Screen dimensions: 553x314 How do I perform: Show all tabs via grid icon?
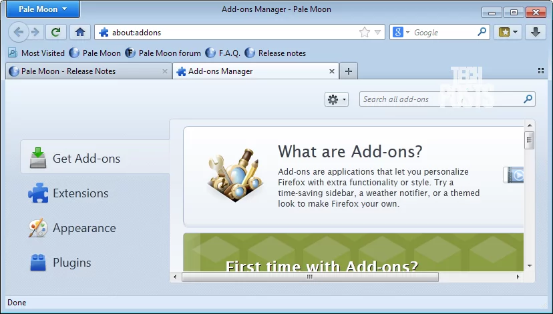point(541,71)
